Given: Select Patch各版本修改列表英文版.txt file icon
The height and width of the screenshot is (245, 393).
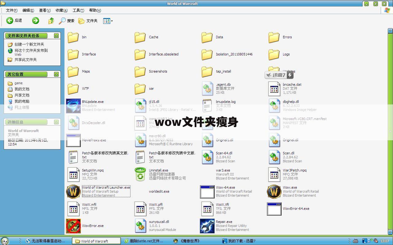Looking at the screenshot, I should tap(73, 157).
